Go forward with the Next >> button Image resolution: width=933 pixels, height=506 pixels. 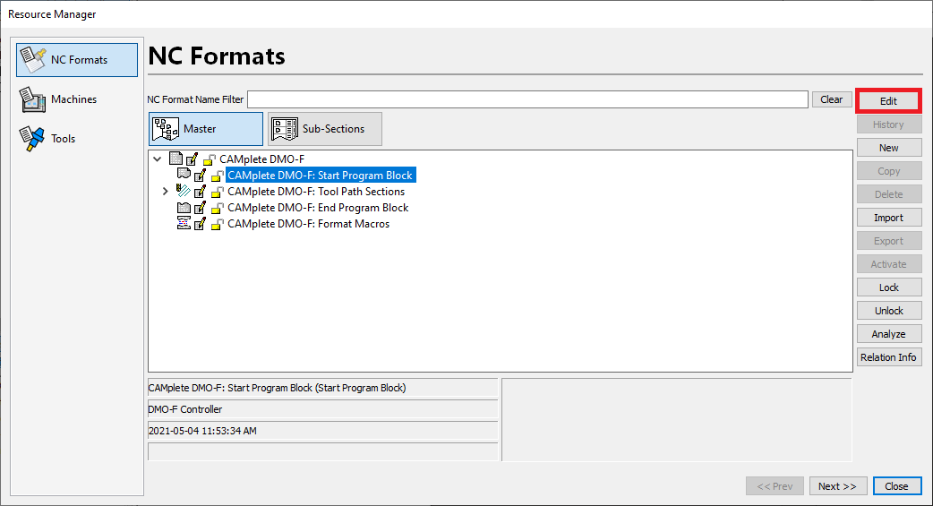(838, 485)
